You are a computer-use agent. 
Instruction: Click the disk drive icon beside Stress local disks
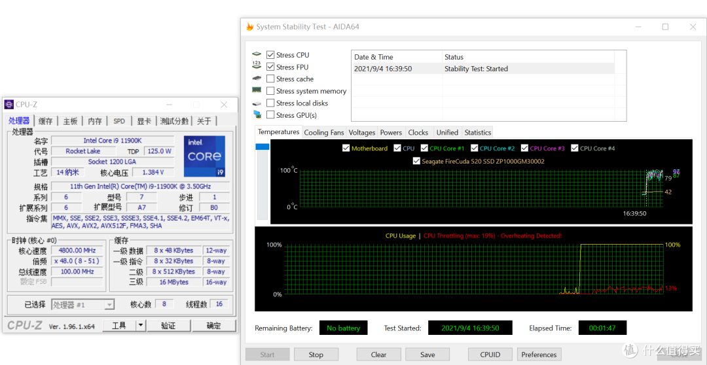click(x=257, y=103)
